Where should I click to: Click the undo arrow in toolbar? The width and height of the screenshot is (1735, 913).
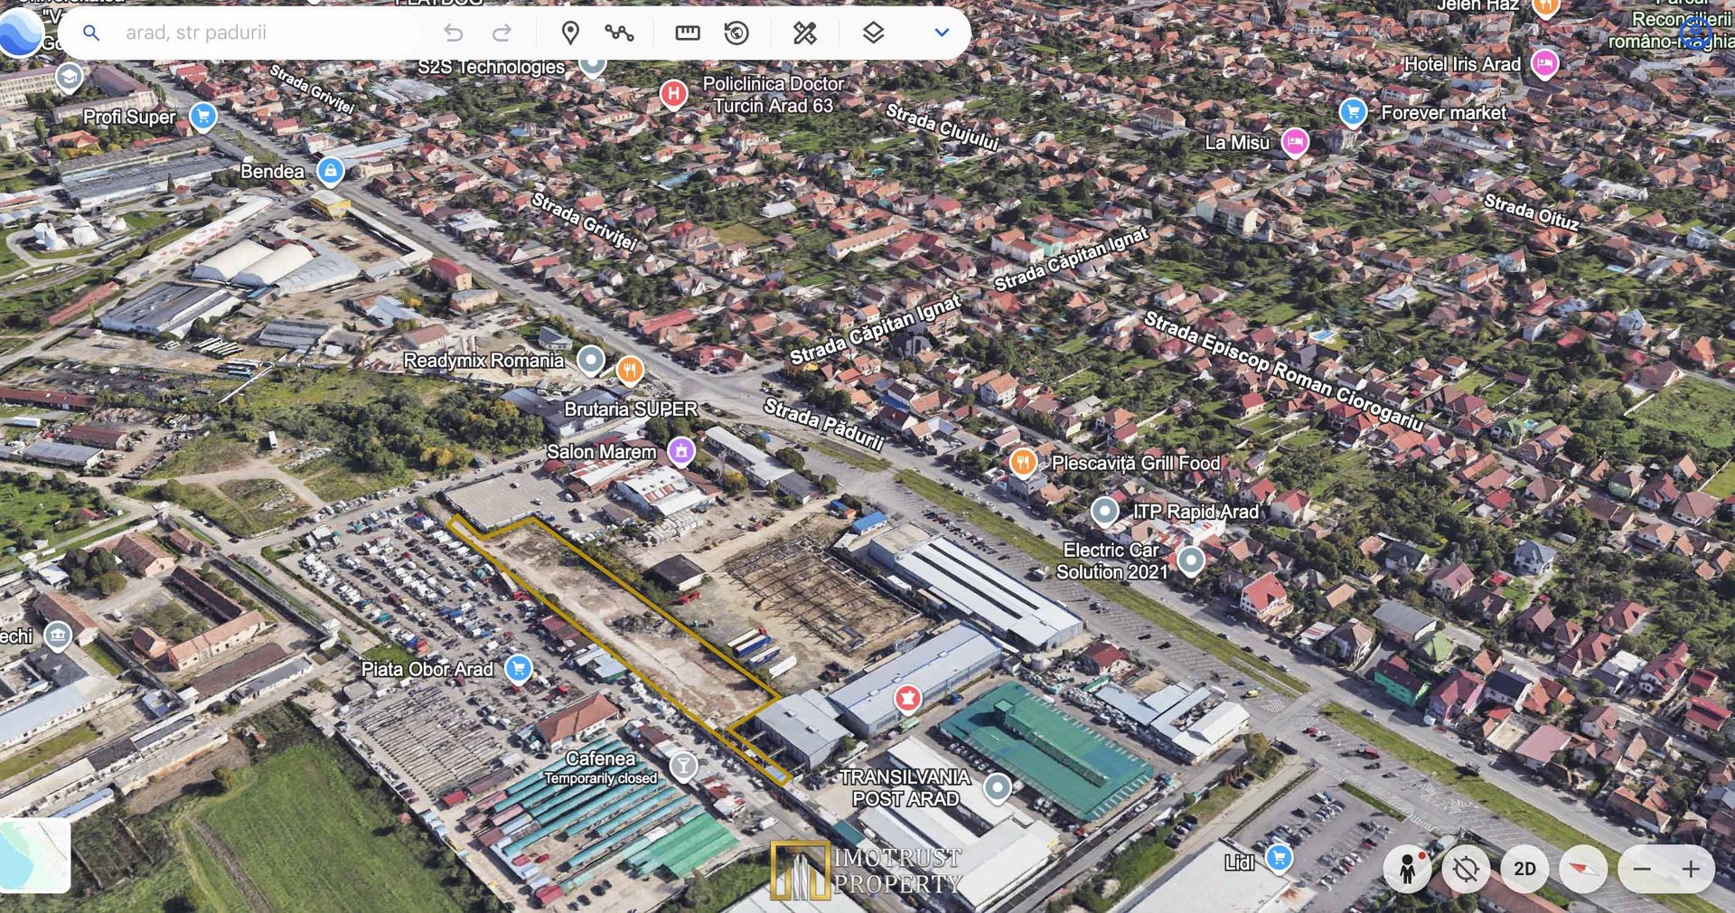click(x=454, y=33)
